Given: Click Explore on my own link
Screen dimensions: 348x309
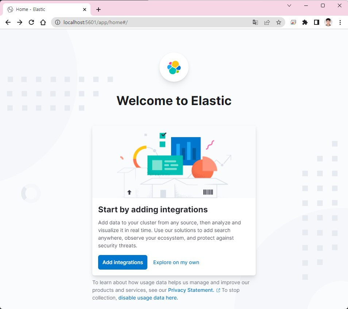Looking at the screenshot, I should [x=176, y=262].
